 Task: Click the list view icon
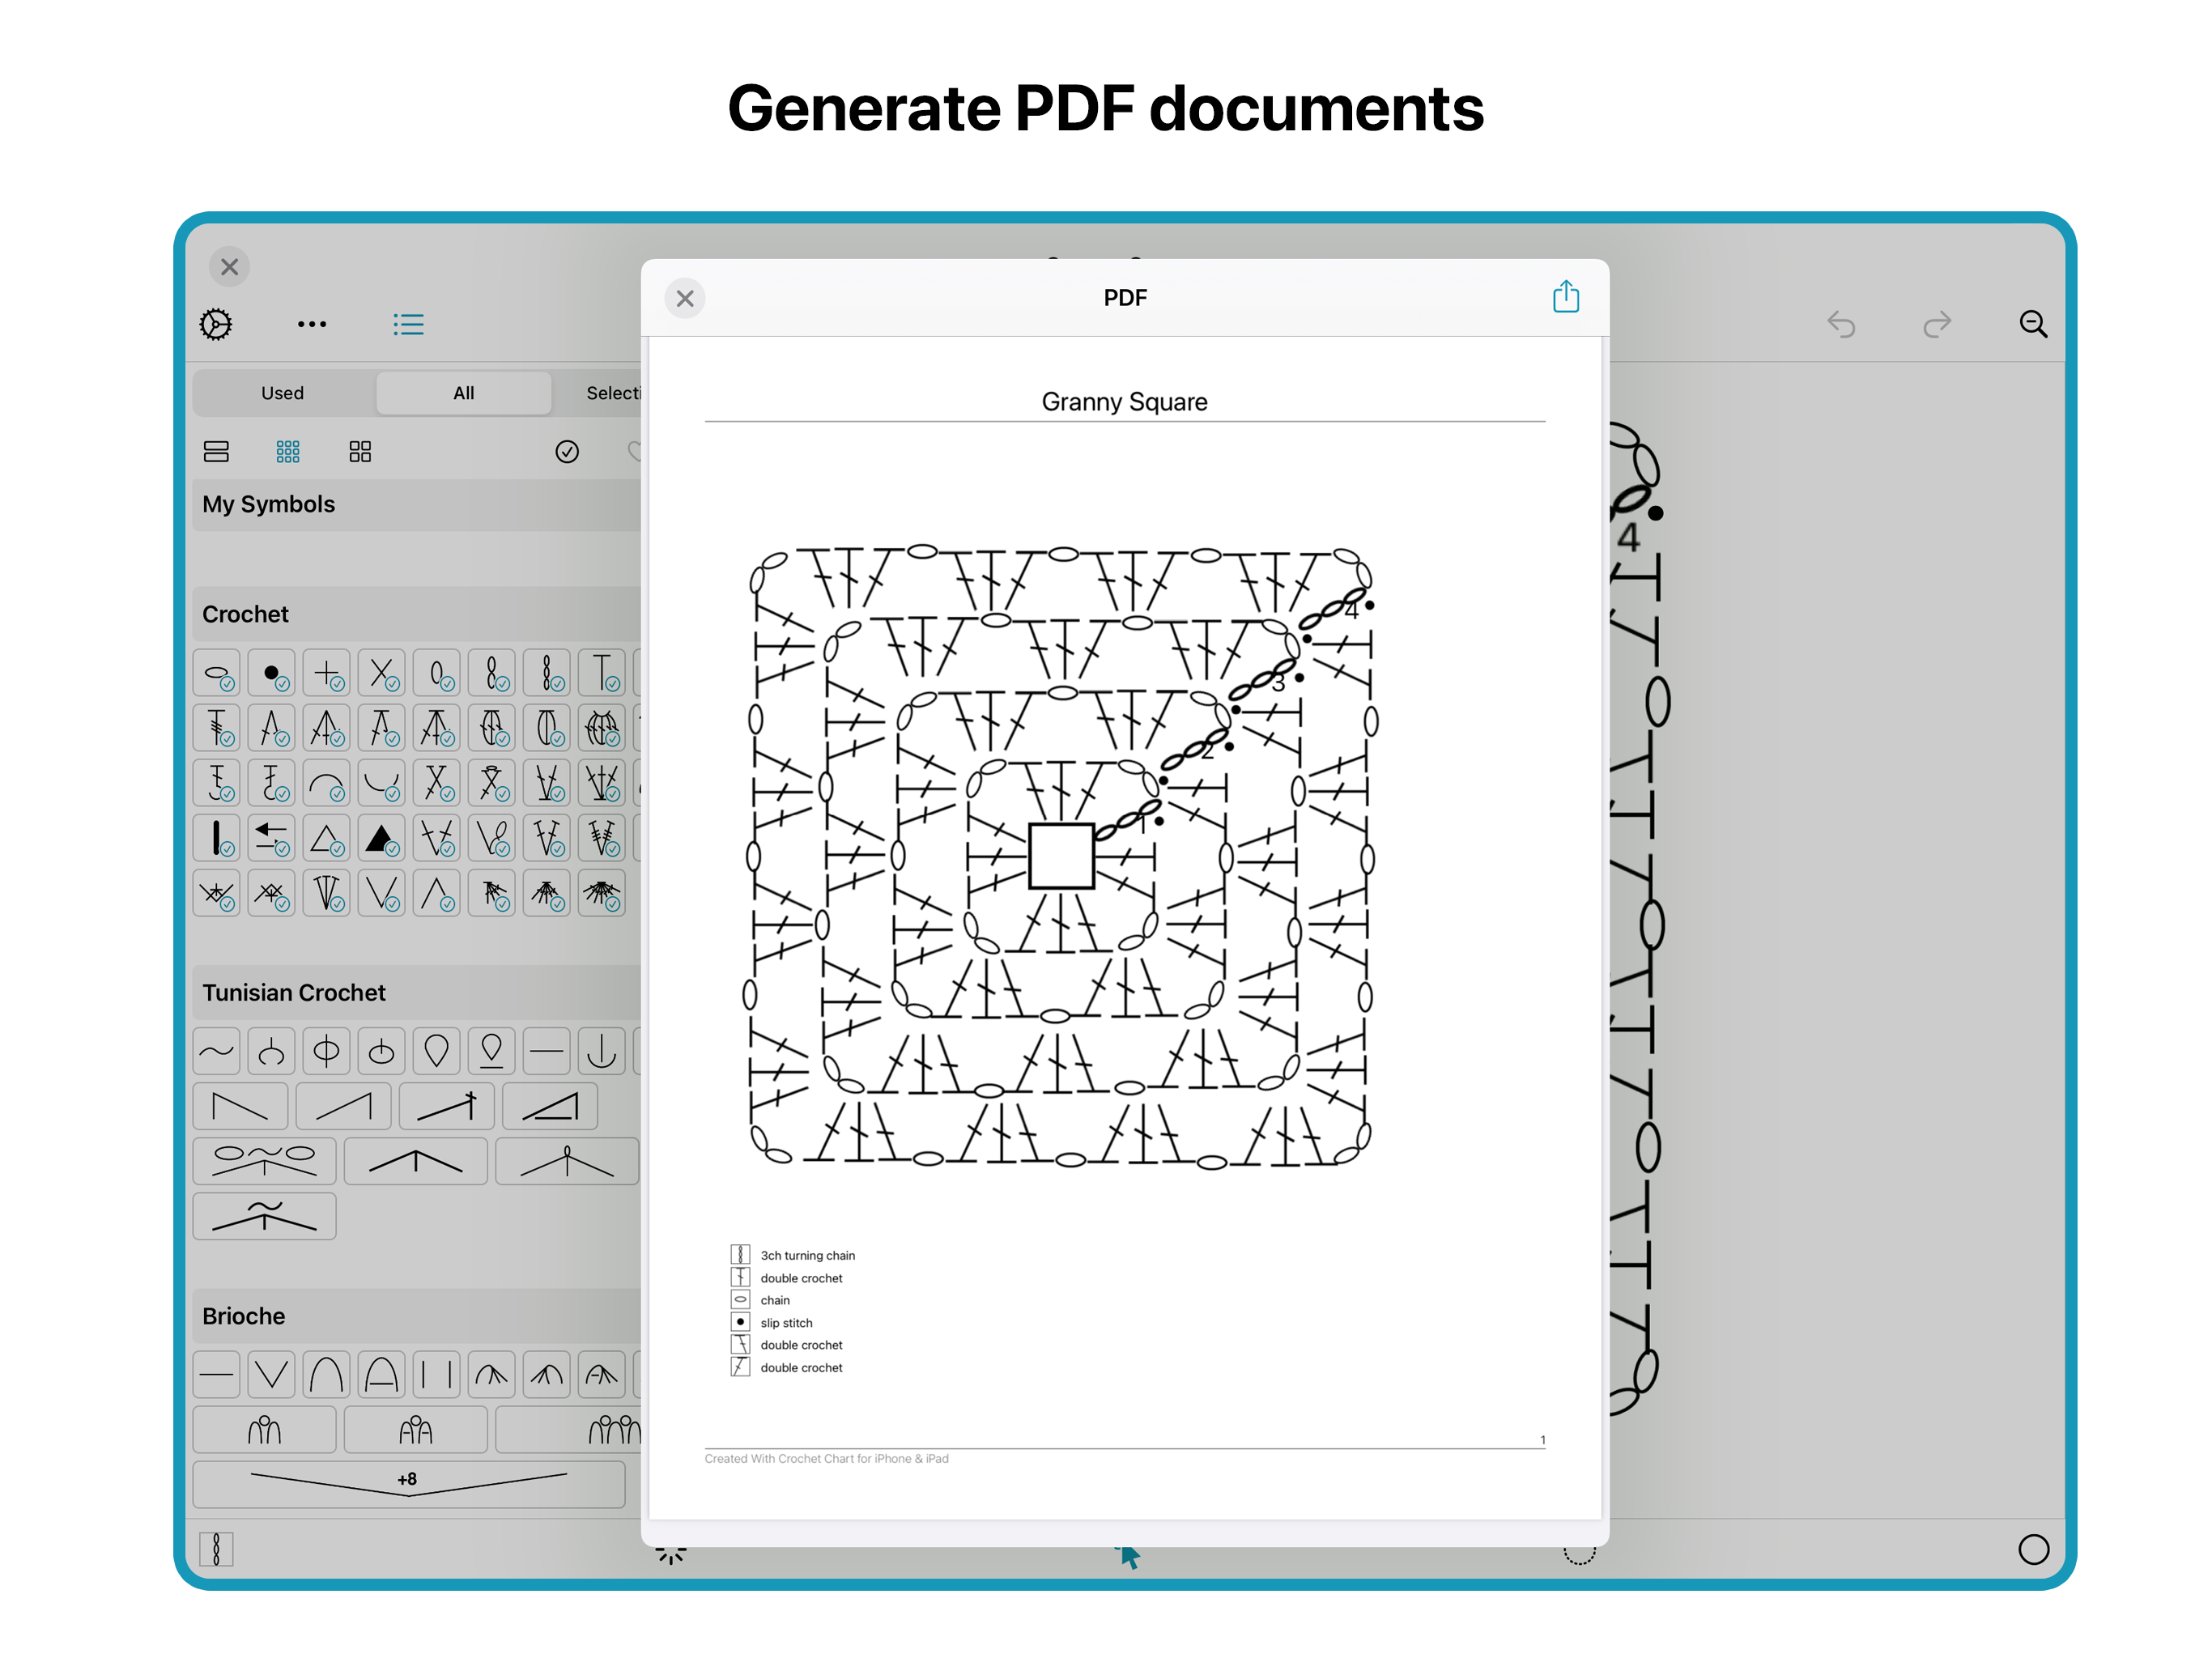coord(408,324)
